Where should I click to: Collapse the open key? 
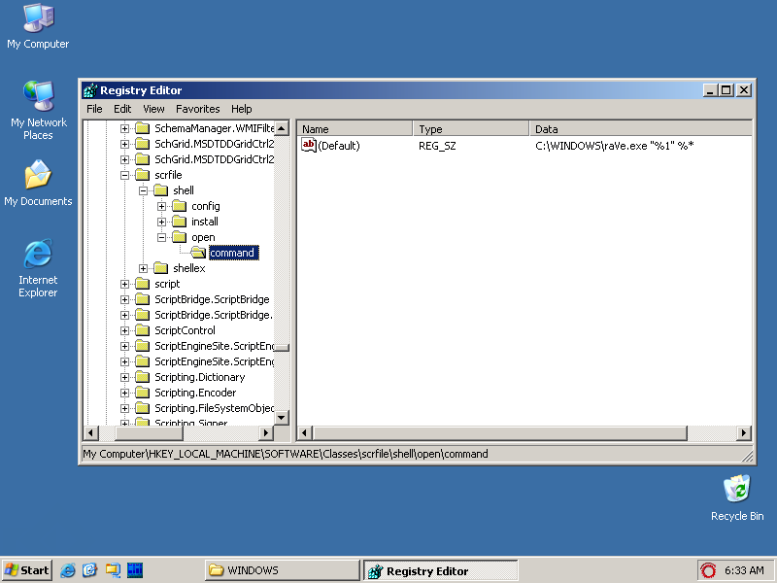tap(161, 237)
